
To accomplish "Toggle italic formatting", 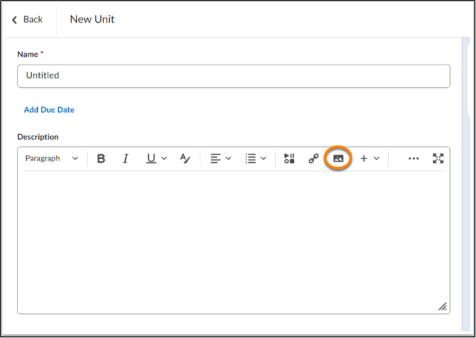I will [125, 158].
